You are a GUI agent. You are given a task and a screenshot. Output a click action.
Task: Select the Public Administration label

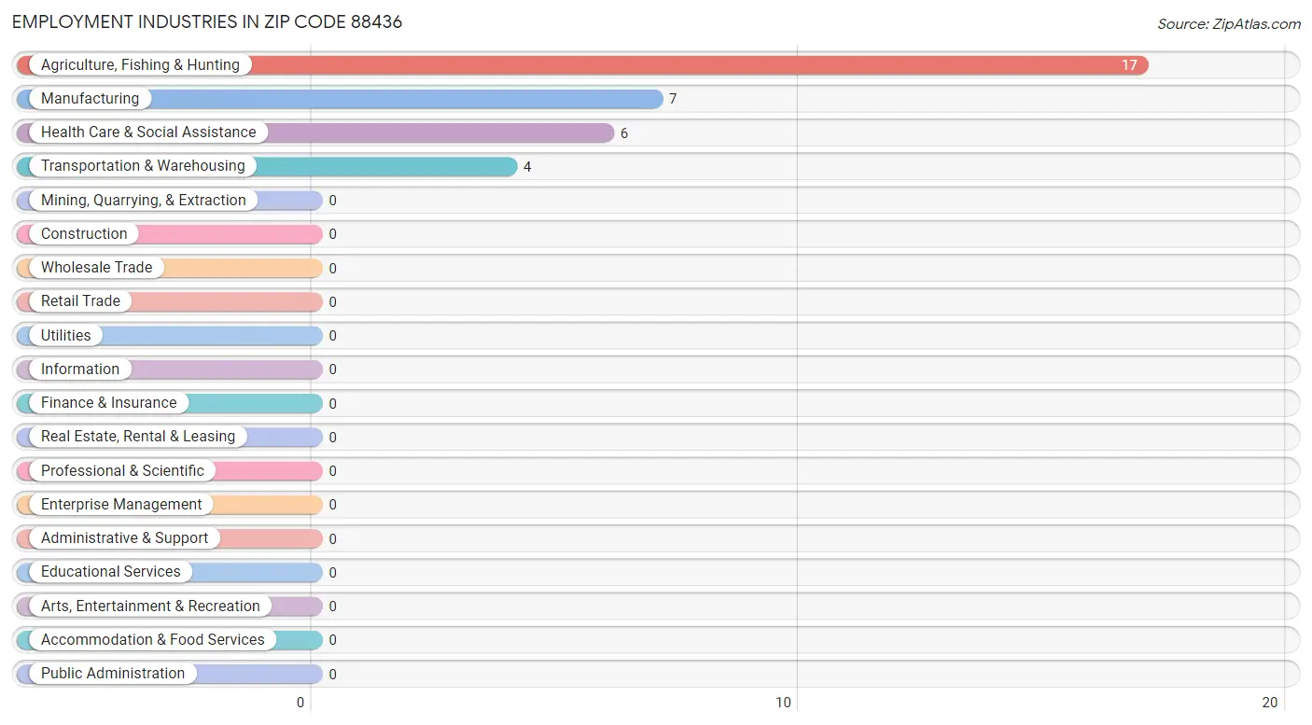(x=113, y=673)
